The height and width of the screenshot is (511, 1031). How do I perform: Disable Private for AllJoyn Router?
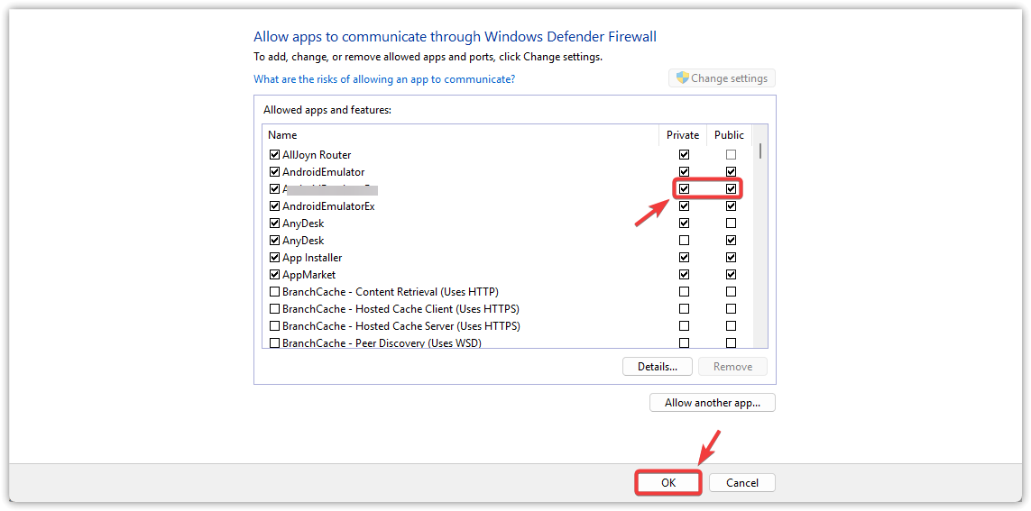[x=684, y=155]
